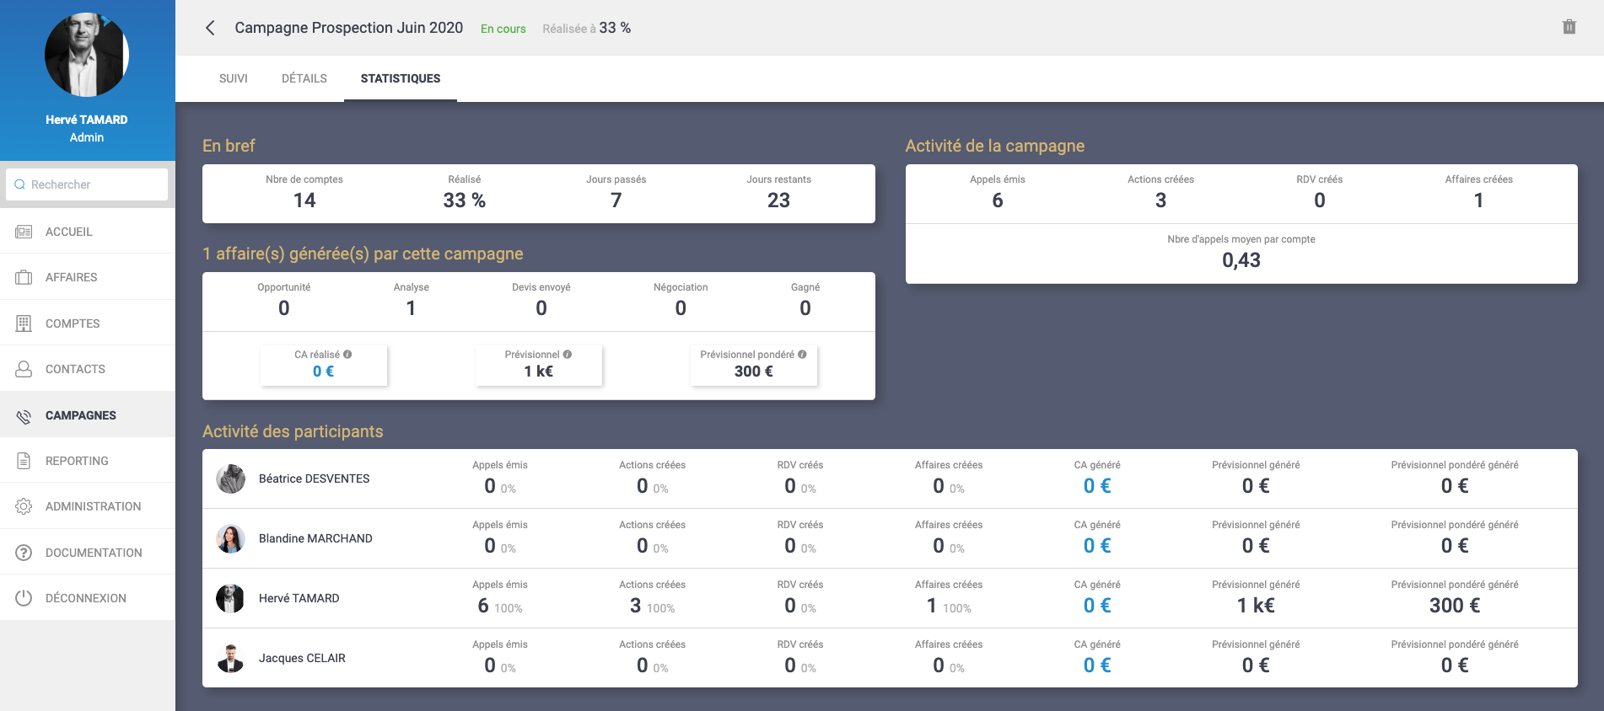Open the DÉTAILS tab
The image size is (1604, 711).
[x=304, y=78]
